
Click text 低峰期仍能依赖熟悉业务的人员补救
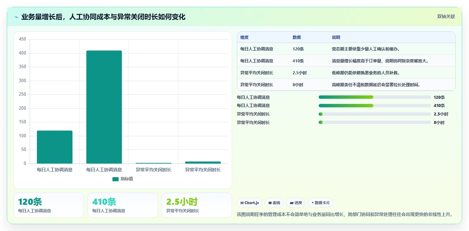[x=366, y=73]
